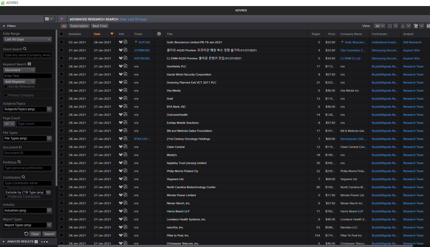This screenshot has width=430, height=247.
Task: Switch to the Subscription tab
Action: [79, 26]
